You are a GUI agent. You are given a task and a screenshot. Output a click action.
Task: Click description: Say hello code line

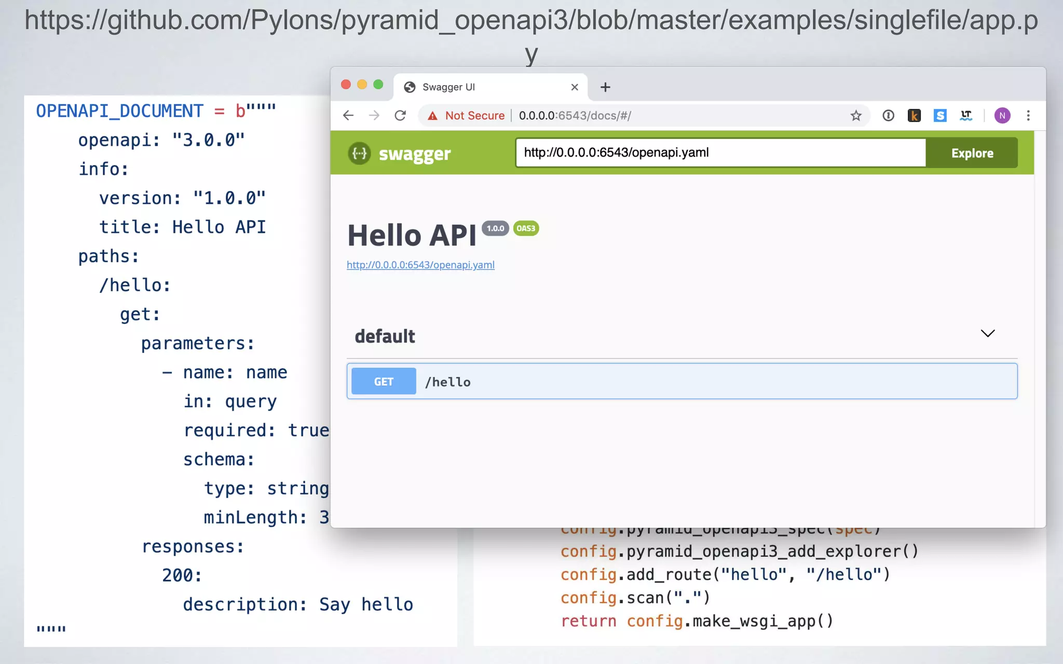[298, 605]
